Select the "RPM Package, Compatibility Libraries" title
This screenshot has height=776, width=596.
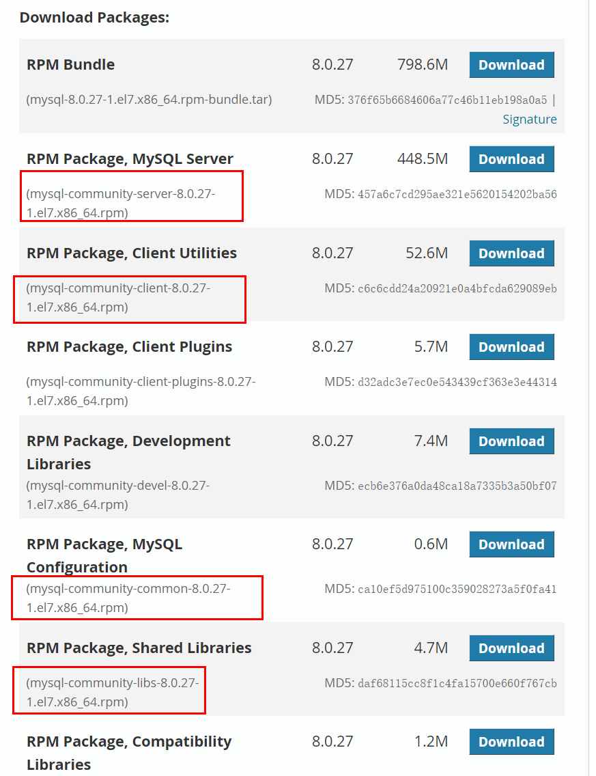tap(129, 753)
